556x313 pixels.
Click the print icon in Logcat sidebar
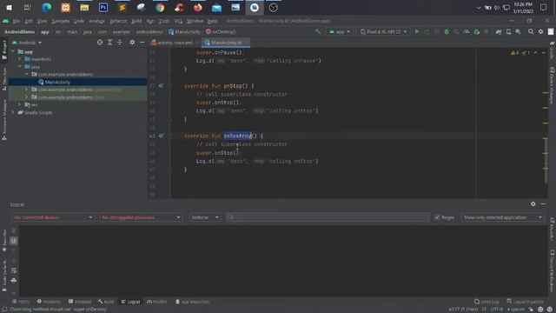click(14, 281)
